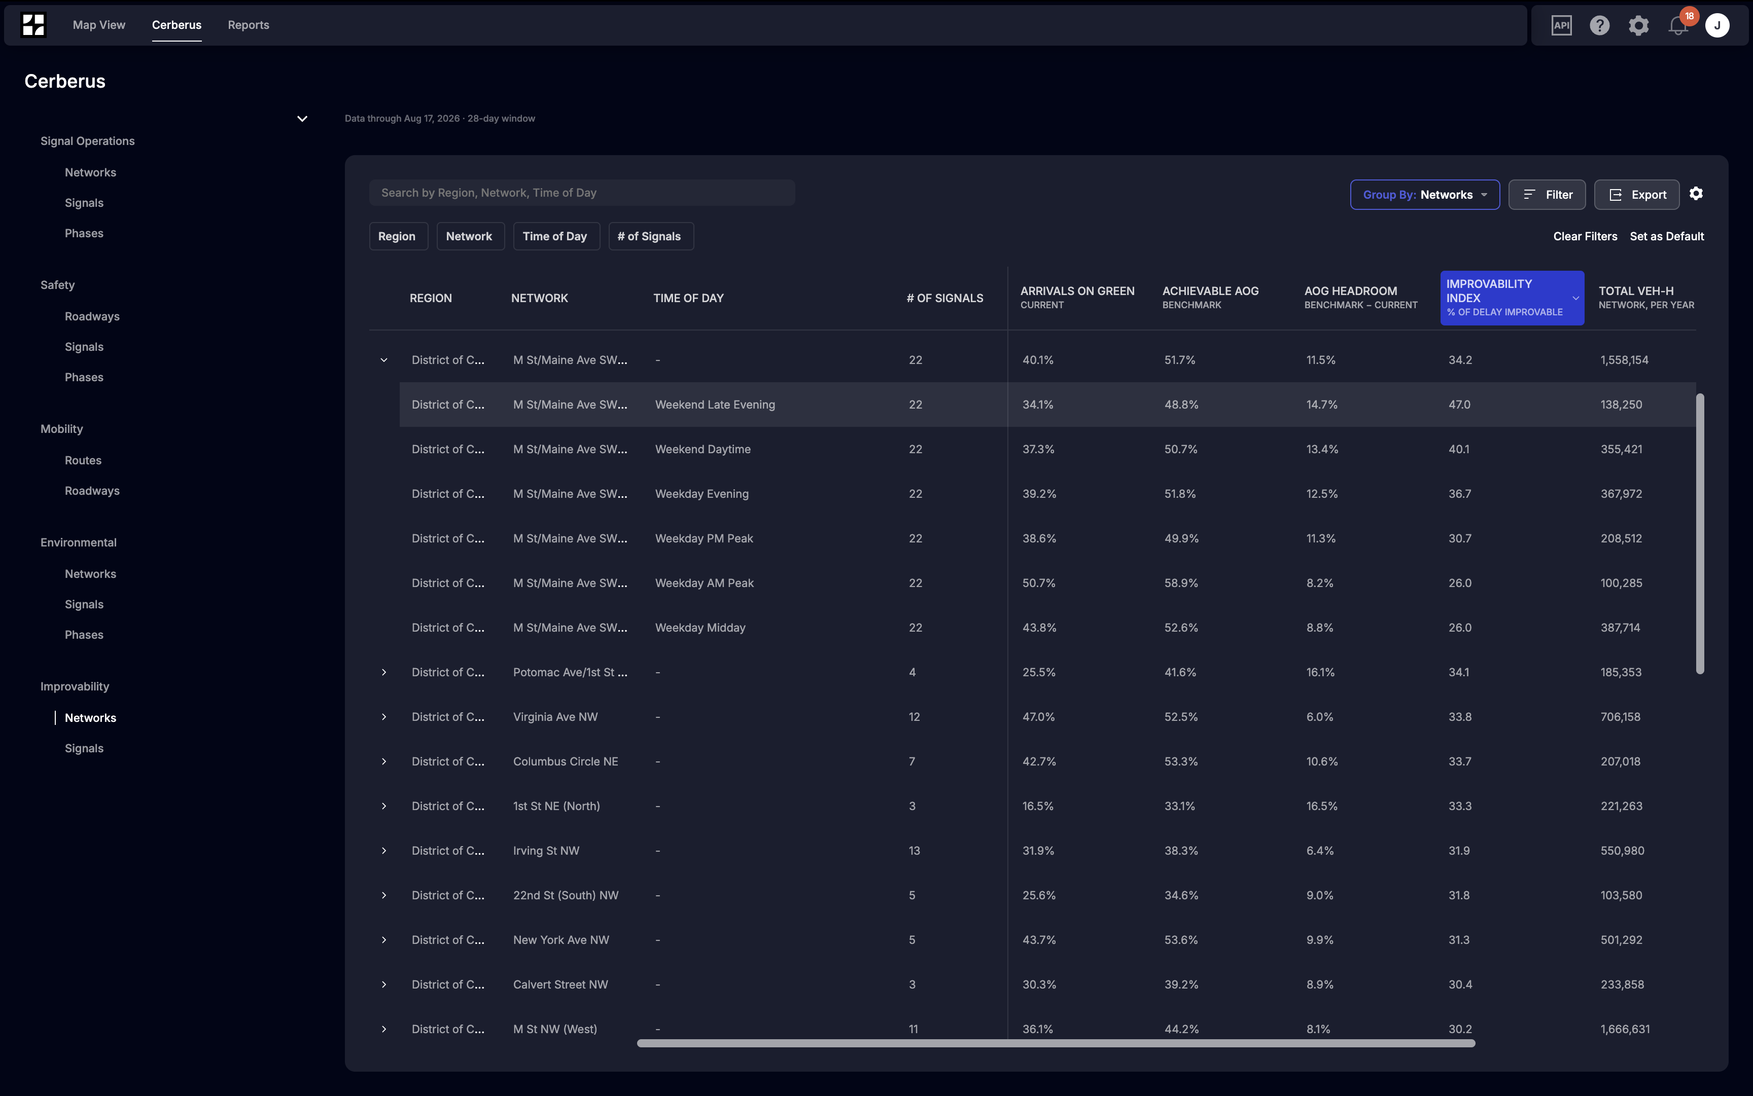Select the Weekday PM Peak row
This screenshot has width=1753, height=1096.
1047,538
